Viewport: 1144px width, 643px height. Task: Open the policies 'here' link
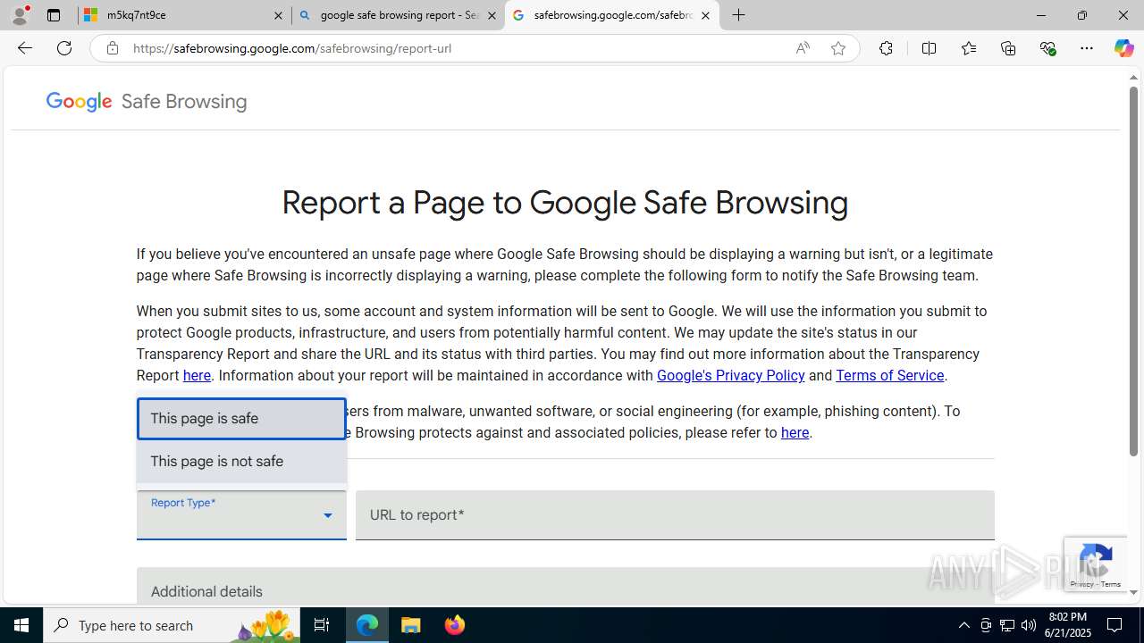tap(795, 433)
